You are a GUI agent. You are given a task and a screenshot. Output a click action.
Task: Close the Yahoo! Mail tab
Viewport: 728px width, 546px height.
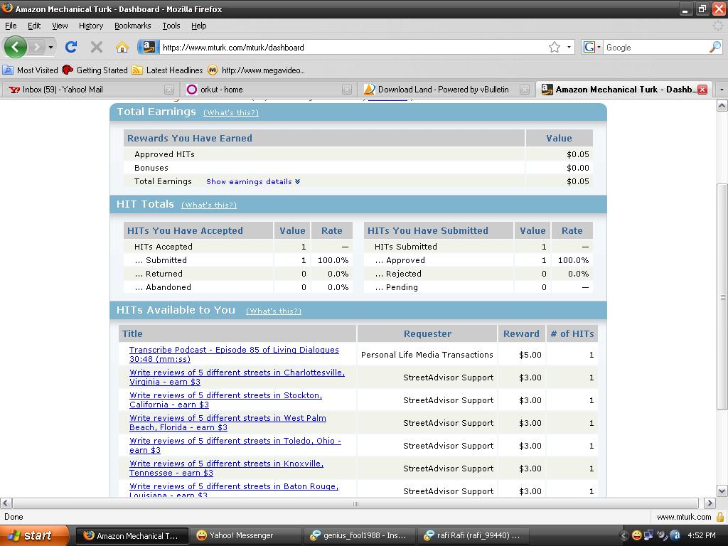[x=169, y=89]
